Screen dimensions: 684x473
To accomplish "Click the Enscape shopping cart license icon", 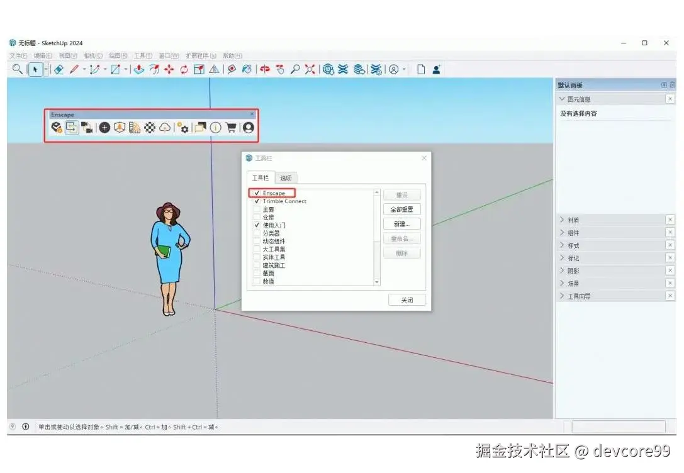I will point(230,127).
